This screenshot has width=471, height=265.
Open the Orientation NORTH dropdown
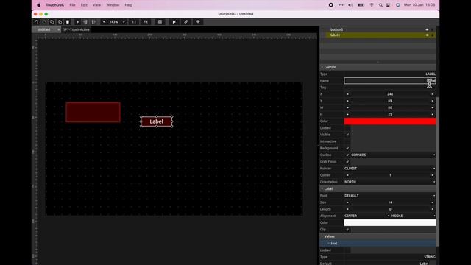390,182
